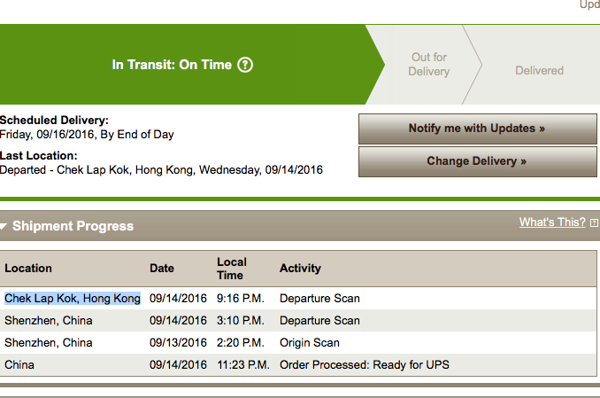Click the Change Delivery button
This screenshot has width=600, height=398.
[477, 161]
